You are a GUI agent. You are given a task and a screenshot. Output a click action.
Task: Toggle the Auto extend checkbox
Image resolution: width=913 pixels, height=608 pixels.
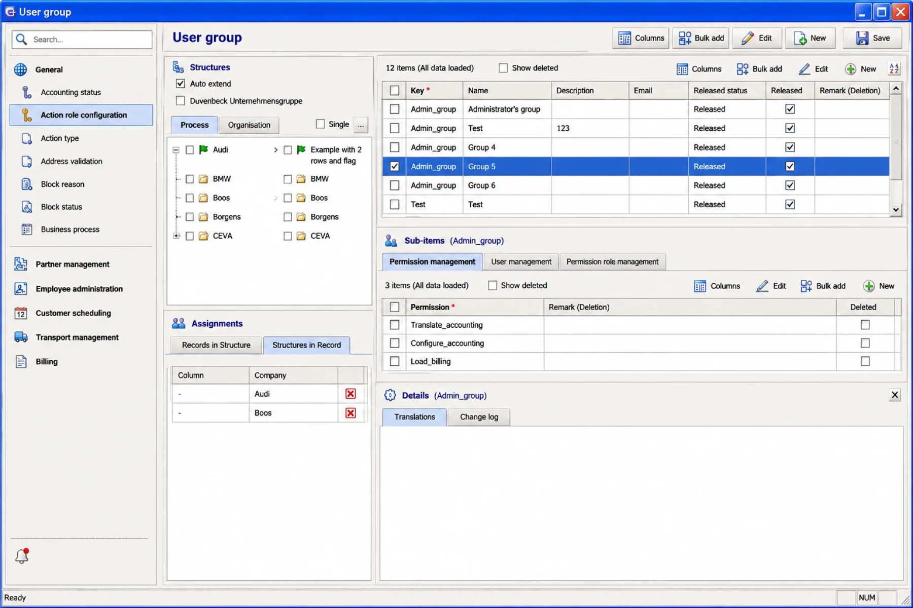pyautogui.click(x=180, y=84)
